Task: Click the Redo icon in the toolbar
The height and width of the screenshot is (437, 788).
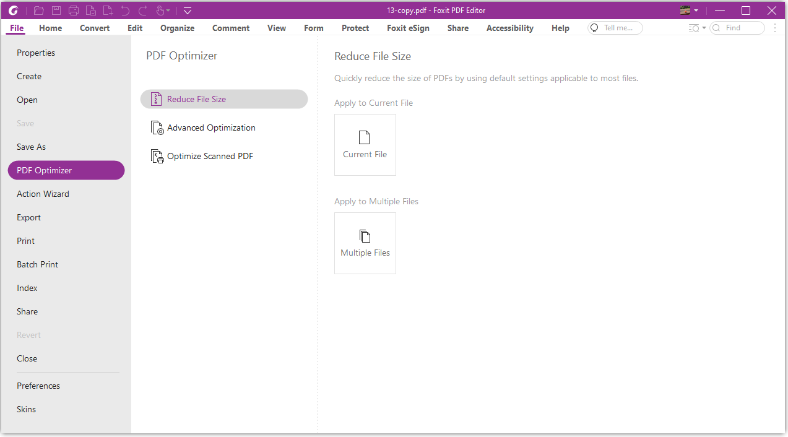Action: point(141,10)
